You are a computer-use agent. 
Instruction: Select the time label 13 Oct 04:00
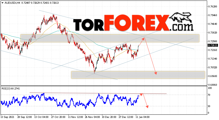coord(41,117)
